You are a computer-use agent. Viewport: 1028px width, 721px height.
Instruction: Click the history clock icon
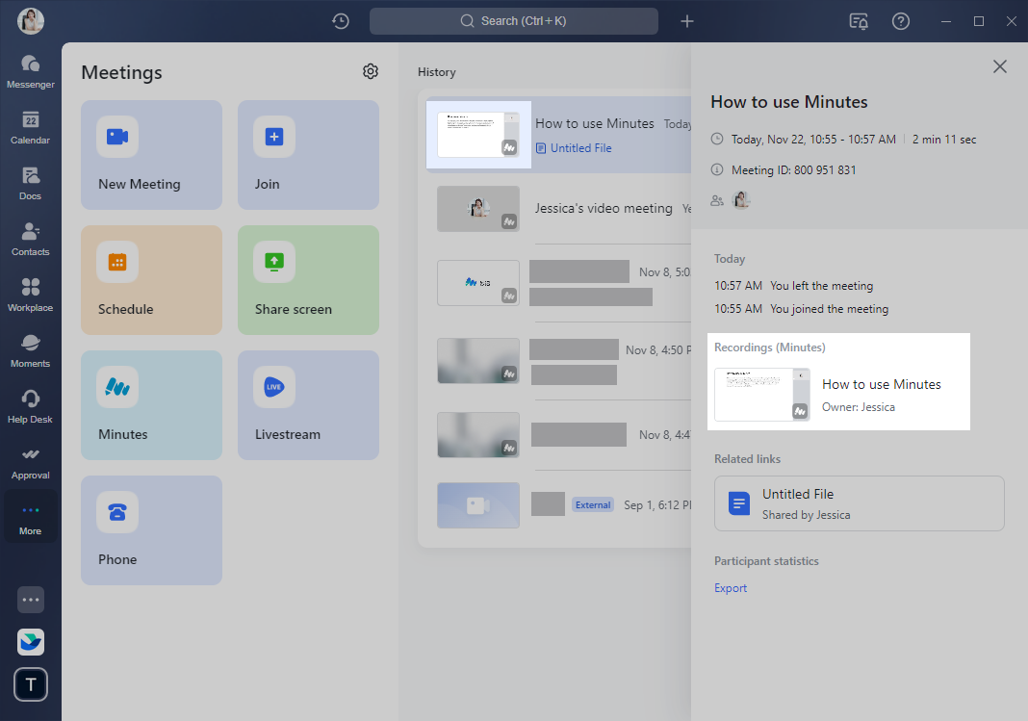341,21
